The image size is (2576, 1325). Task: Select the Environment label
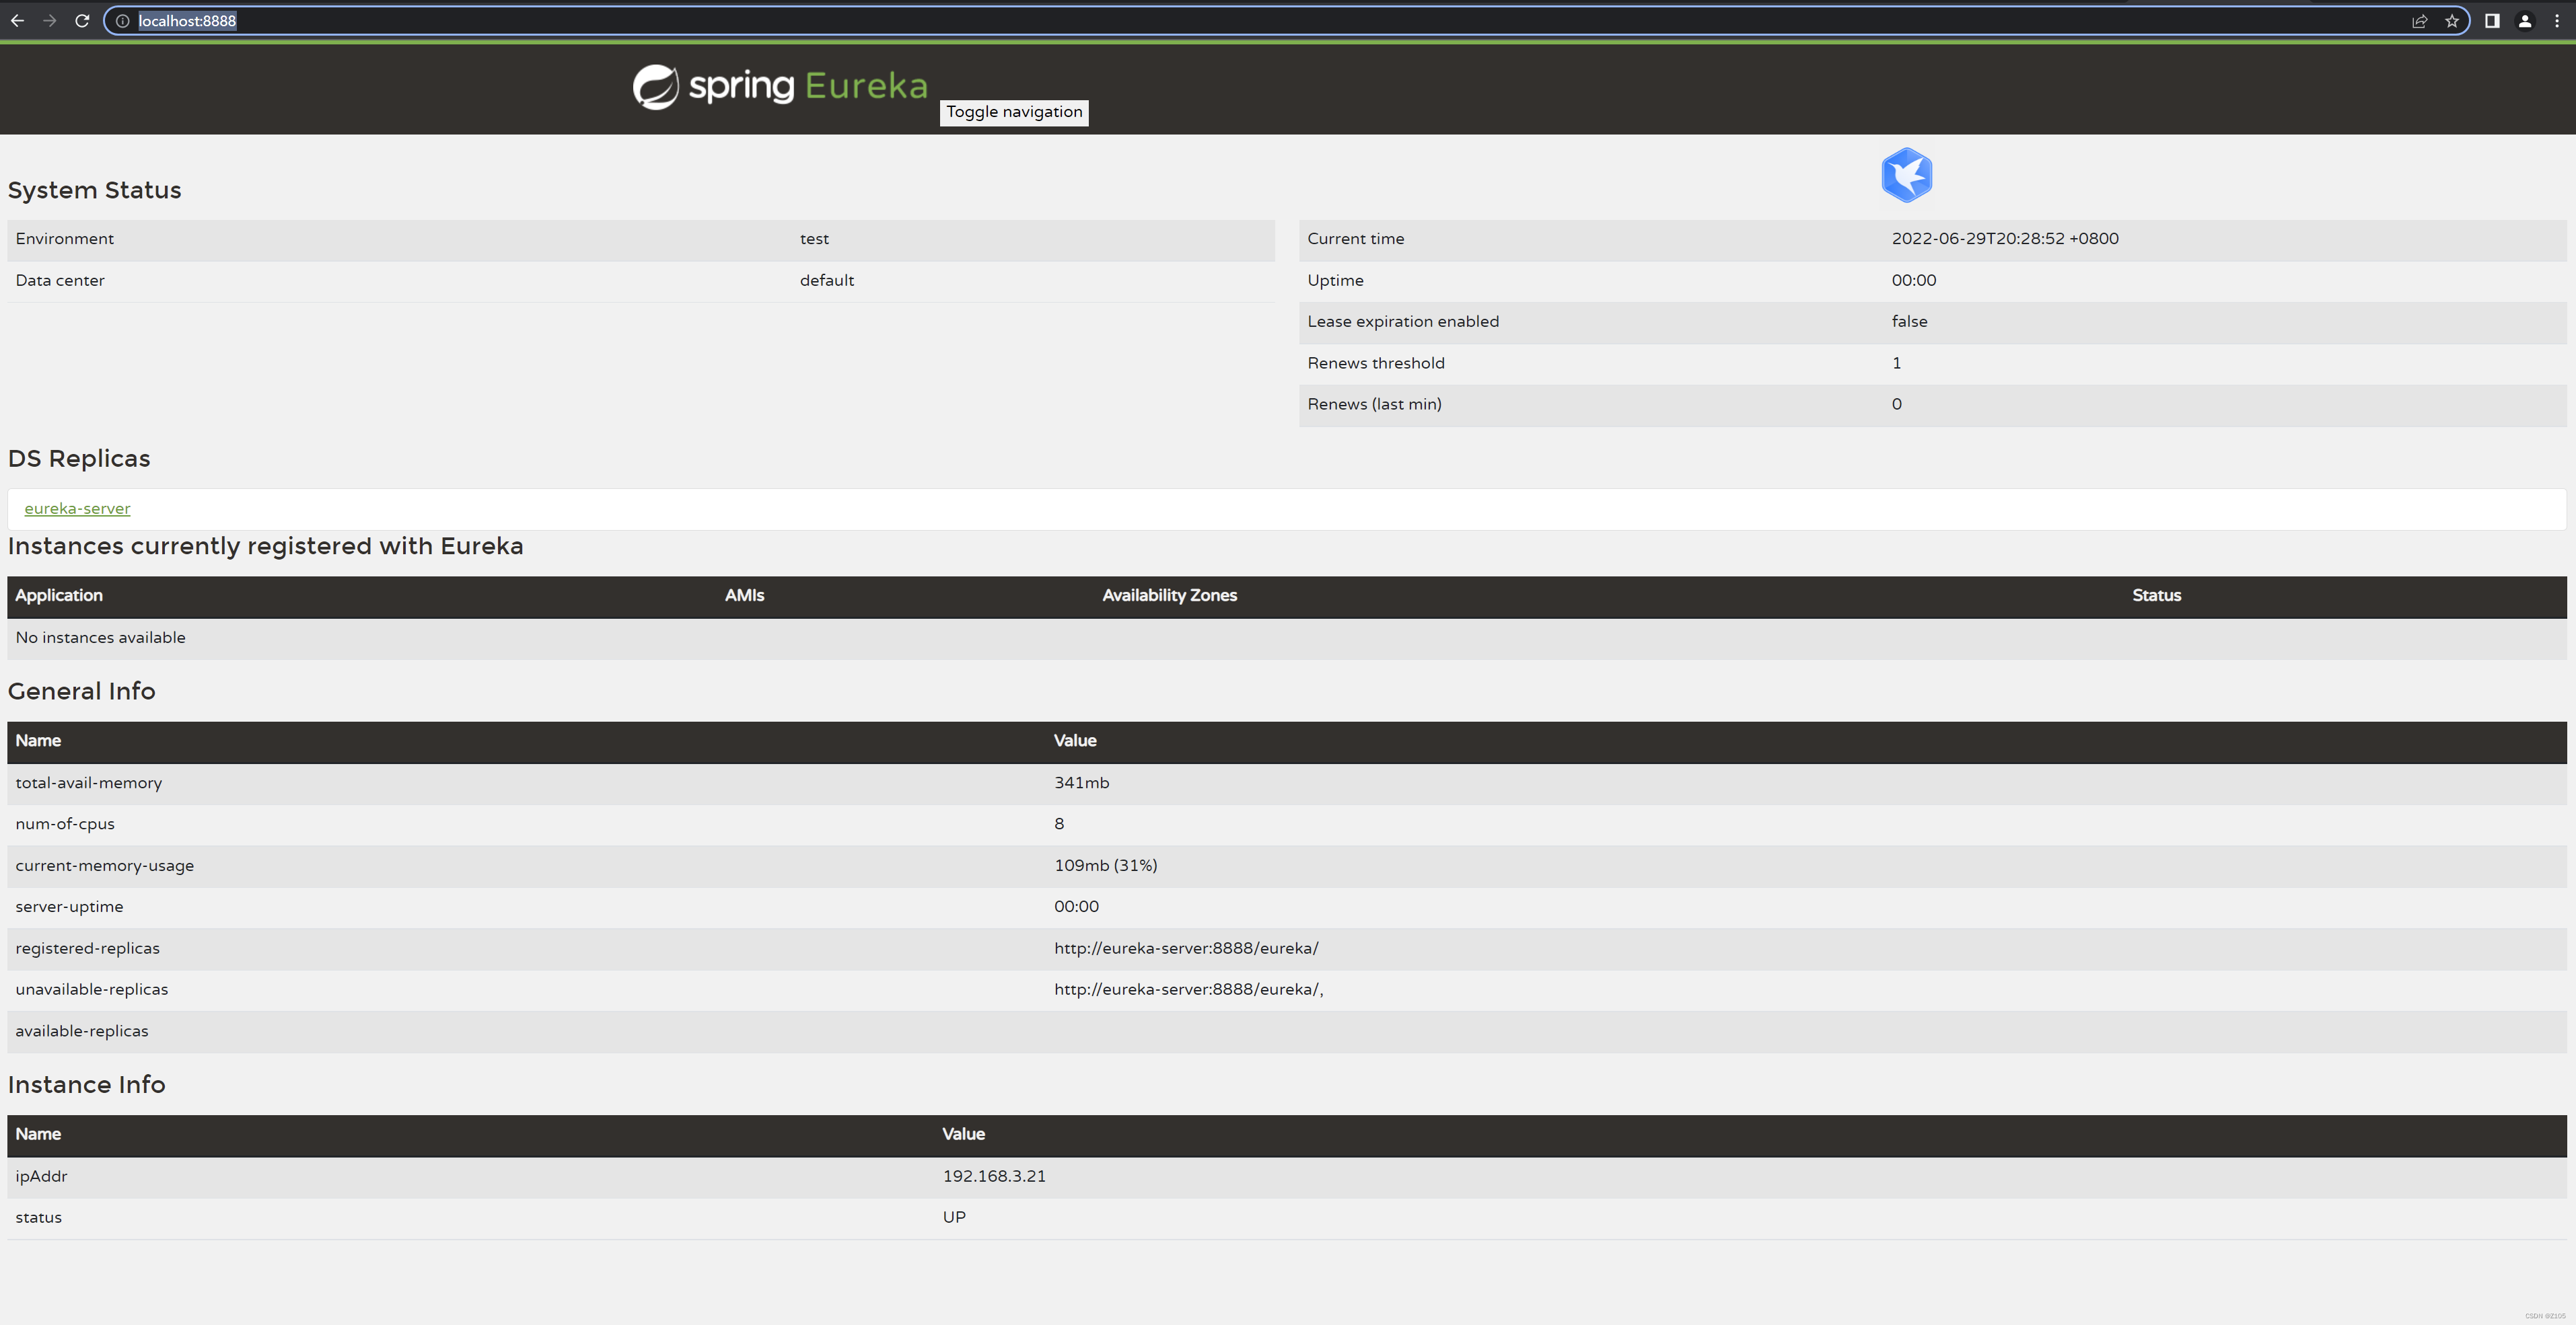[x=65, y=239]
